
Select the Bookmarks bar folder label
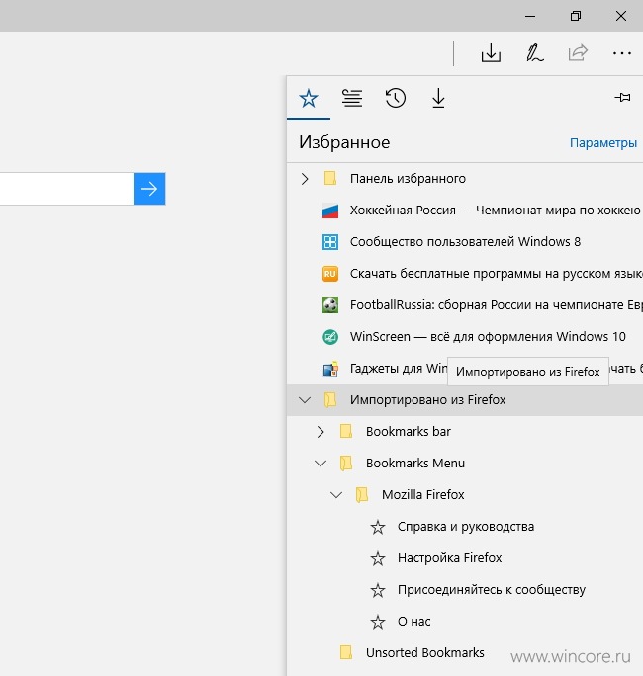point(409,432)
